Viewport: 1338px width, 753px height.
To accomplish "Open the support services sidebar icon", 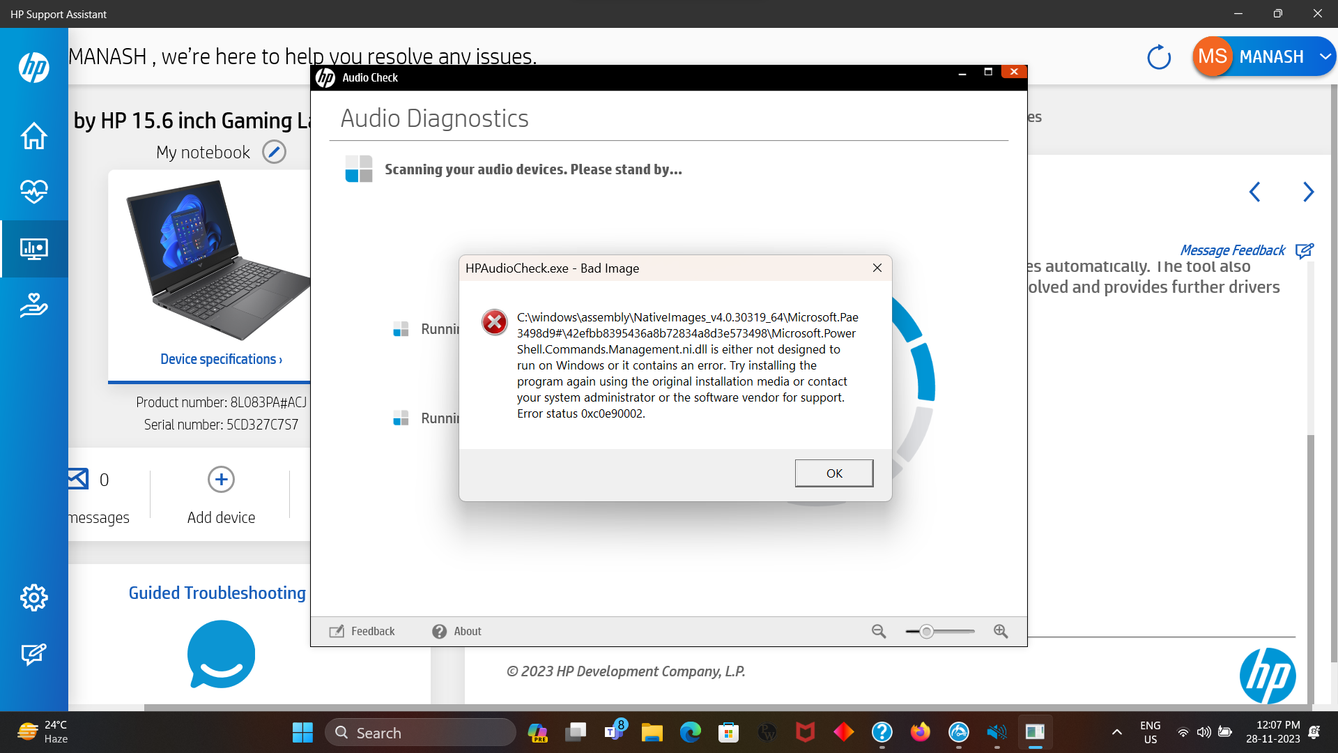I will 33,305.
